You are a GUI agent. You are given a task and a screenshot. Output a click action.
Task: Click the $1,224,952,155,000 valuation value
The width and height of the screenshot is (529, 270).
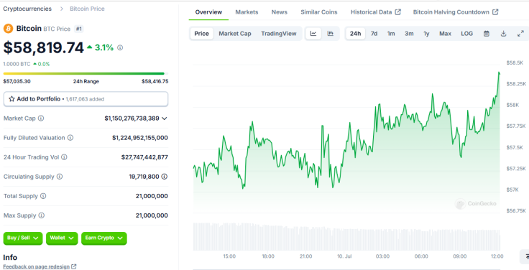(140, 138)
